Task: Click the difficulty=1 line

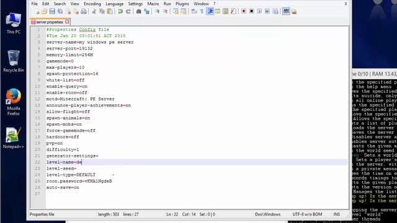Action: (63, 149)
